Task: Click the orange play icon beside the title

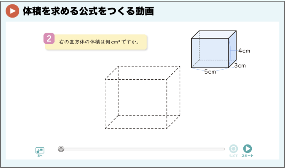Action: 12,11
